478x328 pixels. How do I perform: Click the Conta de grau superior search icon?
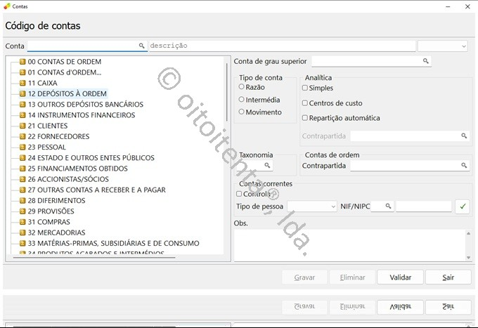(425, 61)
